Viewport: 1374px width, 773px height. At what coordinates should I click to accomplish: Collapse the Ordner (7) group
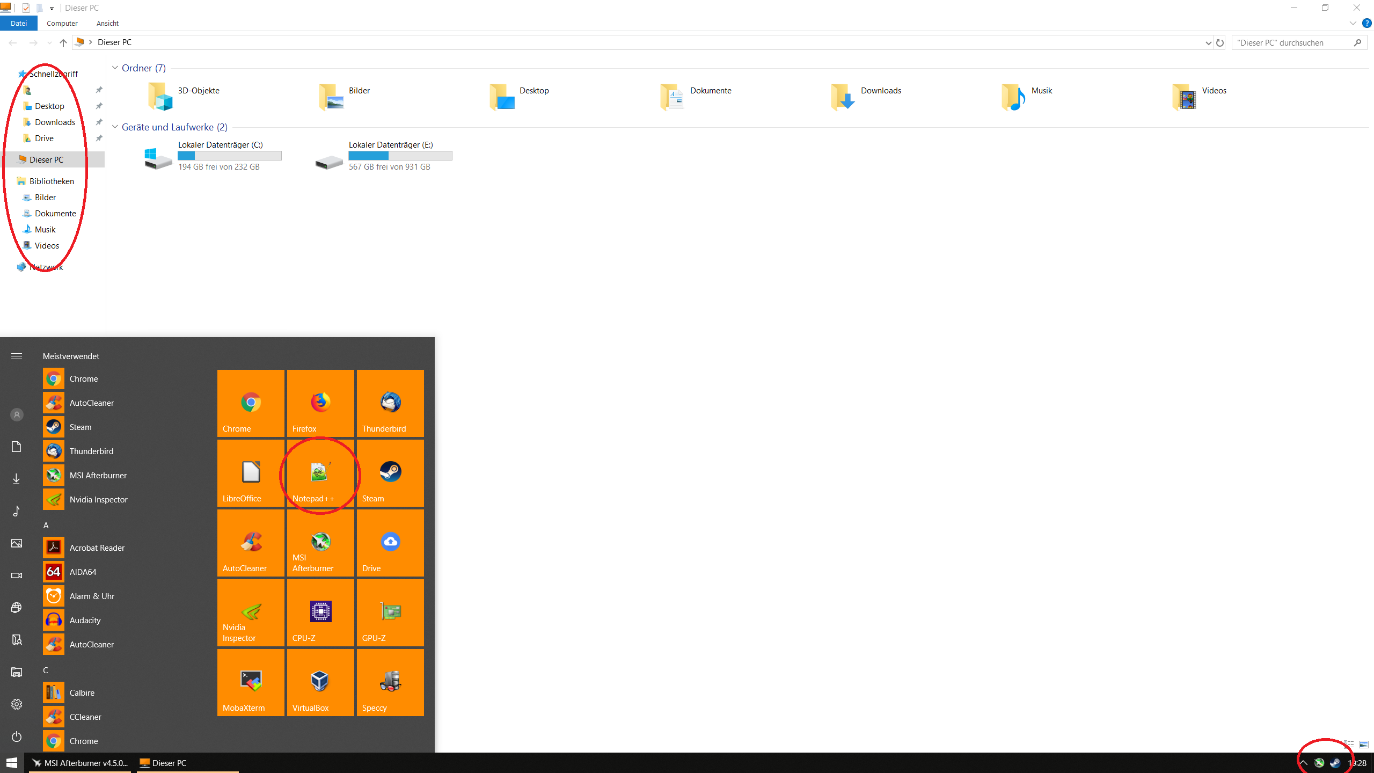[115, 68]
